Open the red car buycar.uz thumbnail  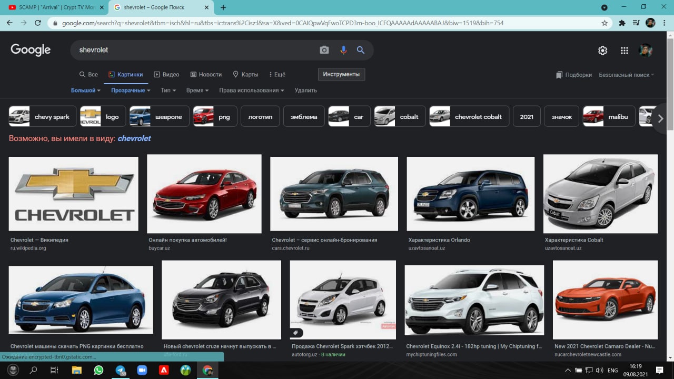204,194
